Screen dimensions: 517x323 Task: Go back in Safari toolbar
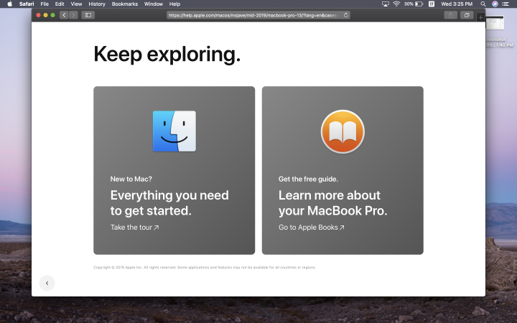(x=64, y=15)
